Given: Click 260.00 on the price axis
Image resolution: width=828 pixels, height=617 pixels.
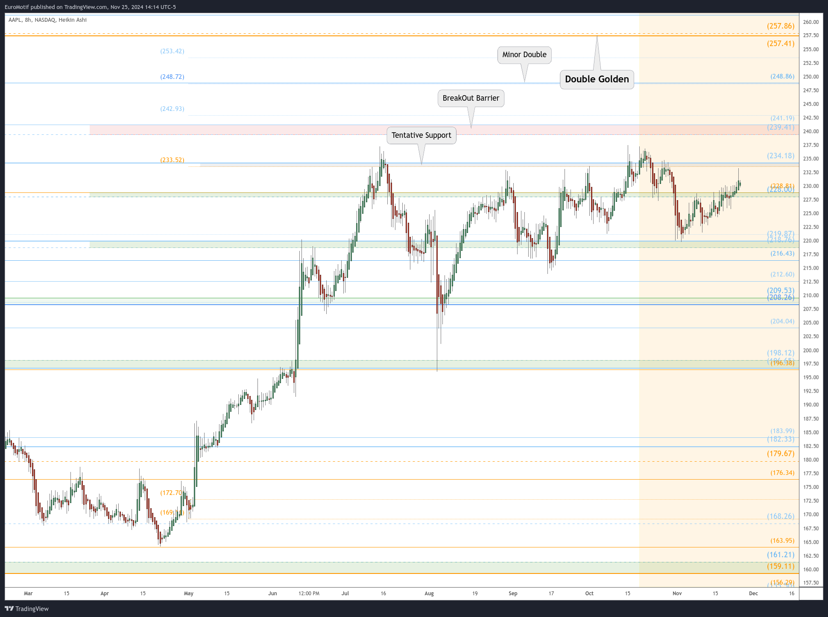Looking at the screenshot, I should coord(811,22).
